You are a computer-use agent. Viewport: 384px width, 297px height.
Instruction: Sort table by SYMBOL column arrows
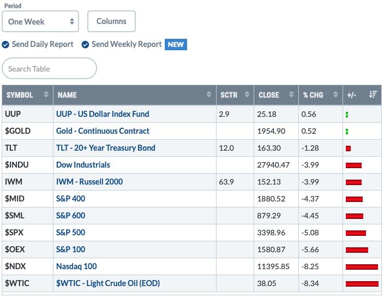point(46,94)
